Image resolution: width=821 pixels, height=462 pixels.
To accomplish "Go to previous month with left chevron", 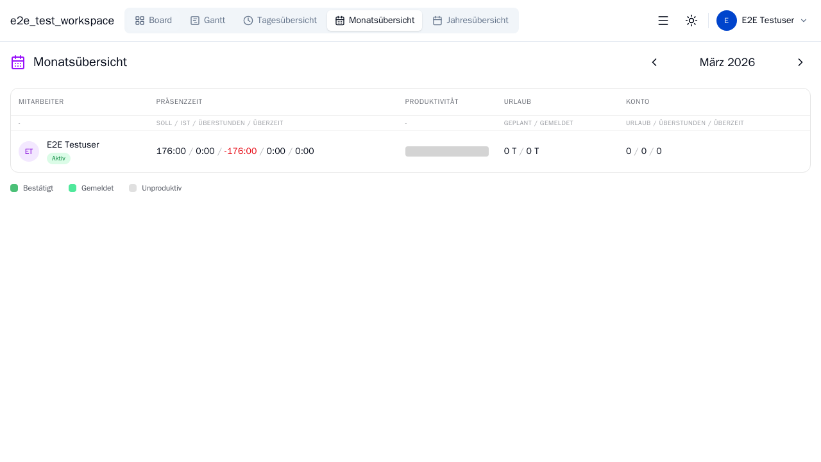I will click(654, 62).
